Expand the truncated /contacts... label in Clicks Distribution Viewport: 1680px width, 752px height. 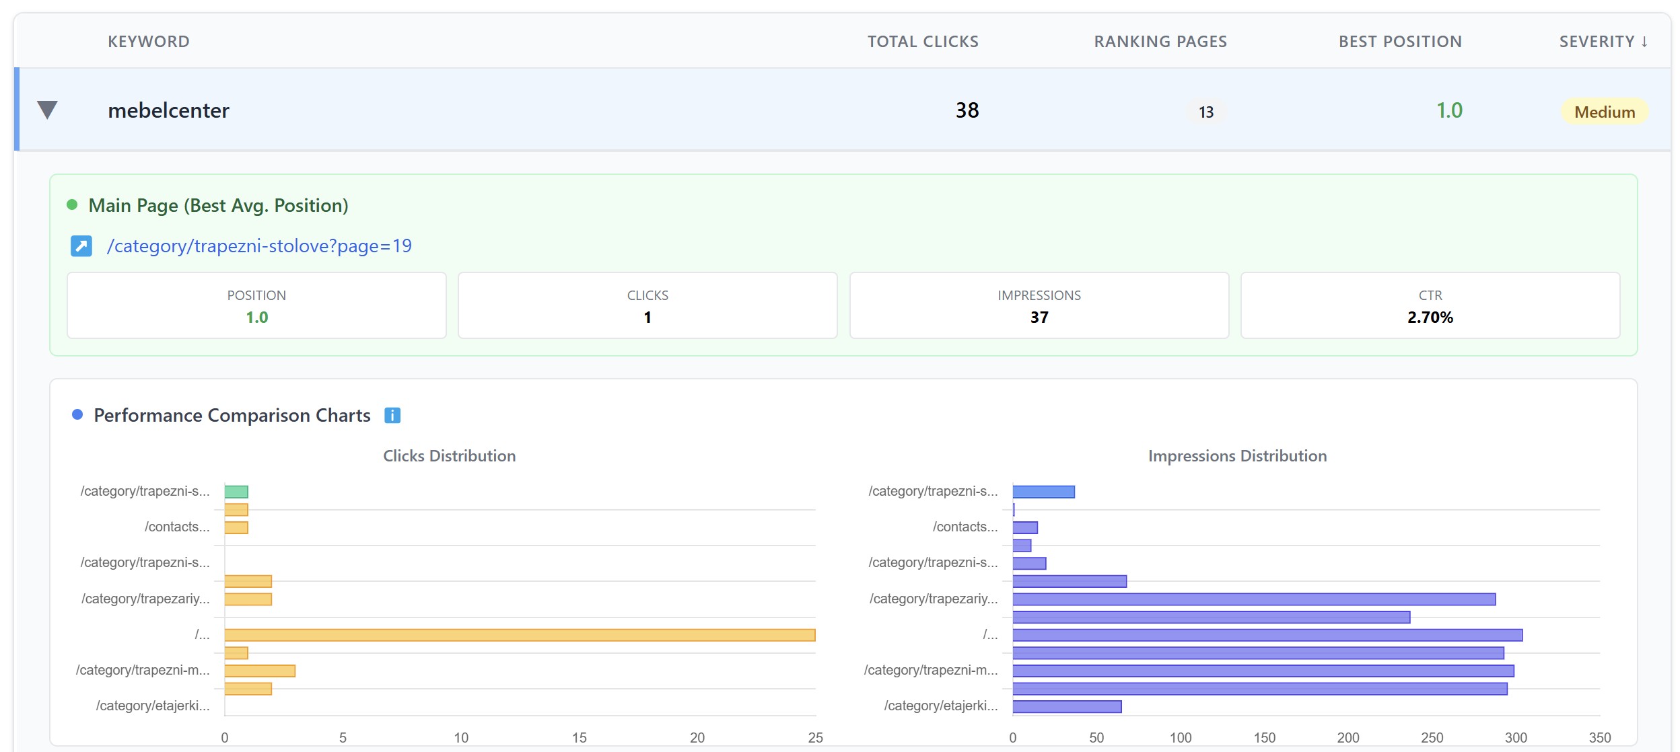click(177, 527)
